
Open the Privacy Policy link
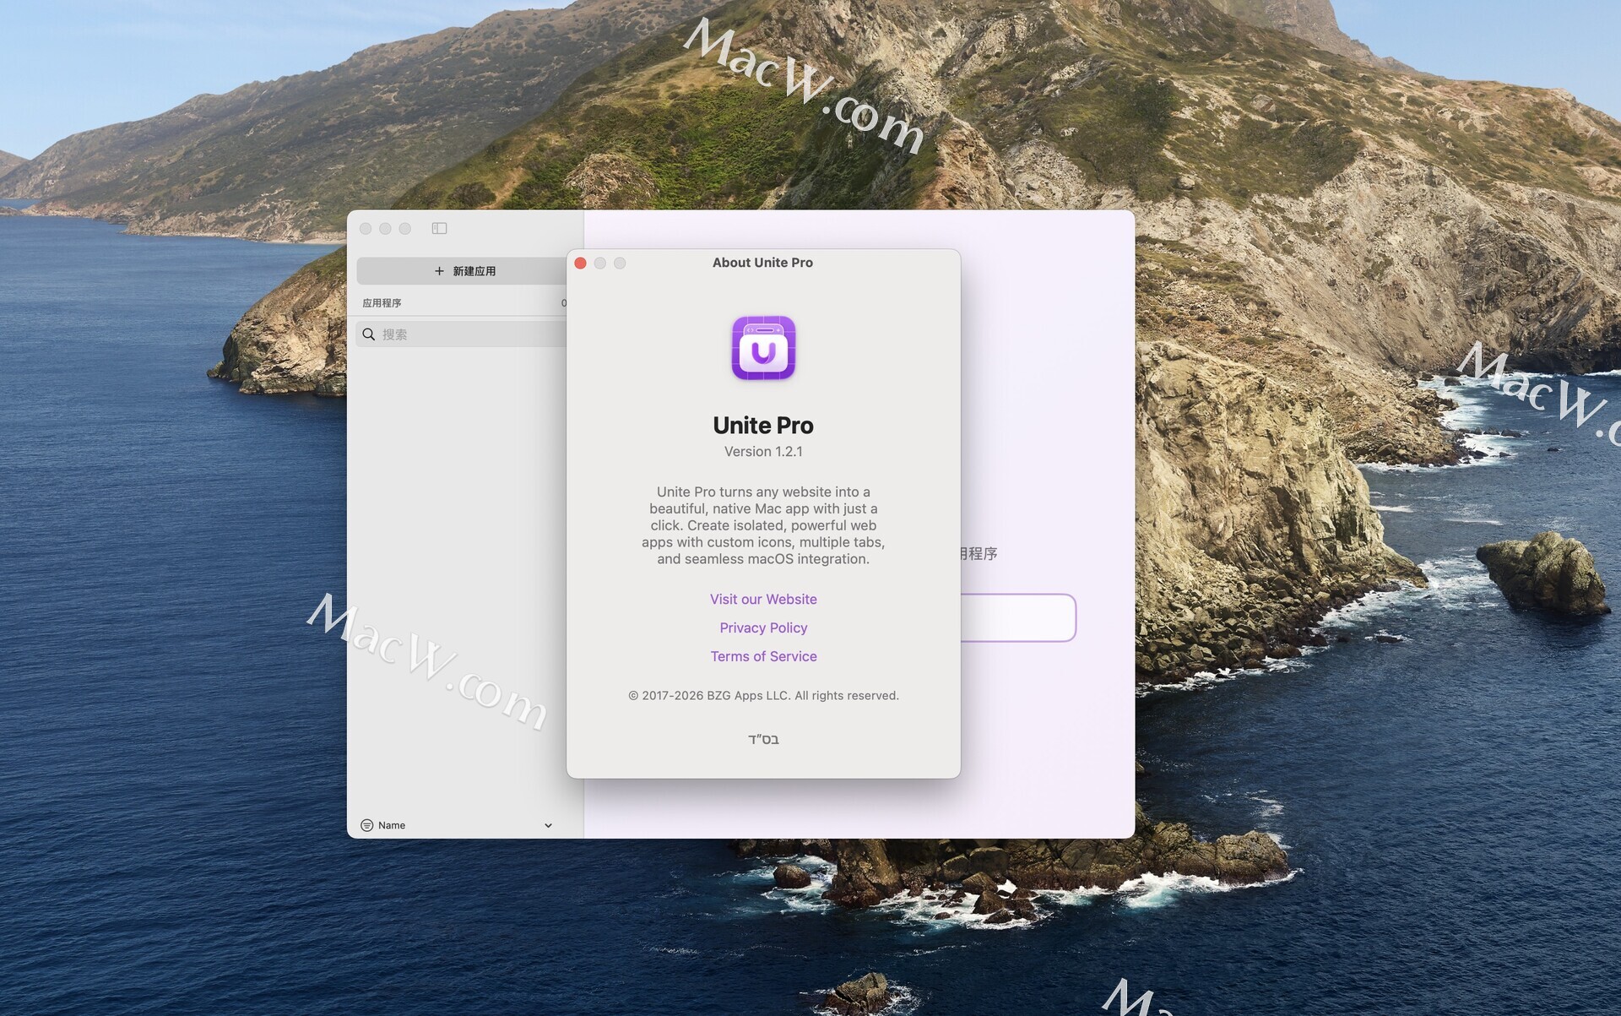tap(763, 628)
